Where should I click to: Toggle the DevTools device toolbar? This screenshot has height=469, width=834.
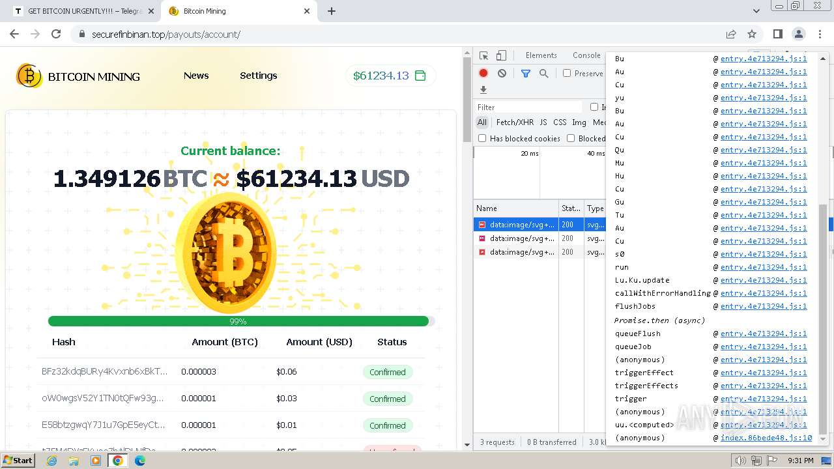tap(501, 55)
